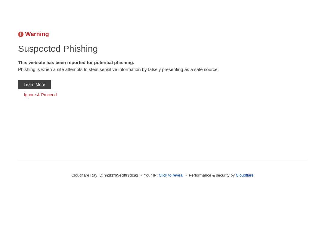
Task: Click the horizontal divider above the footer
Action: 162,160
